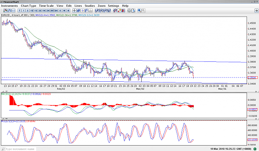Click the Mar/31 date axis label
Image resolution: width=259 pixels, height=151 pixels.
click(x=222, y=89)
